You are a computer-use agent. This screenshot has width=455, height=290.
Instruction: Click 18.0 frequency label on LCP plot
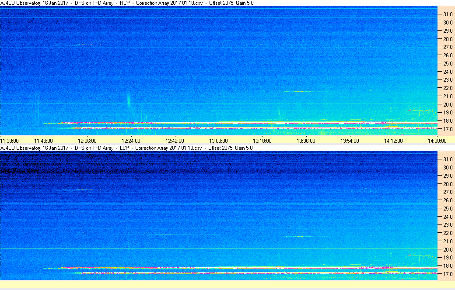[x=448, y=266]
